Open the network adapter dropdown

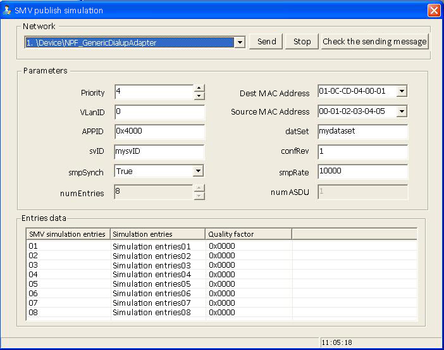[x=239, y=42]
